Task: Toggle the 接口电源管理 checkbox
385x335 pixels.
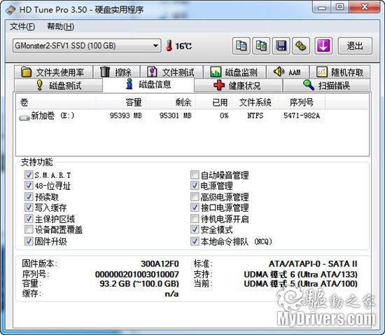Action: 195,207
